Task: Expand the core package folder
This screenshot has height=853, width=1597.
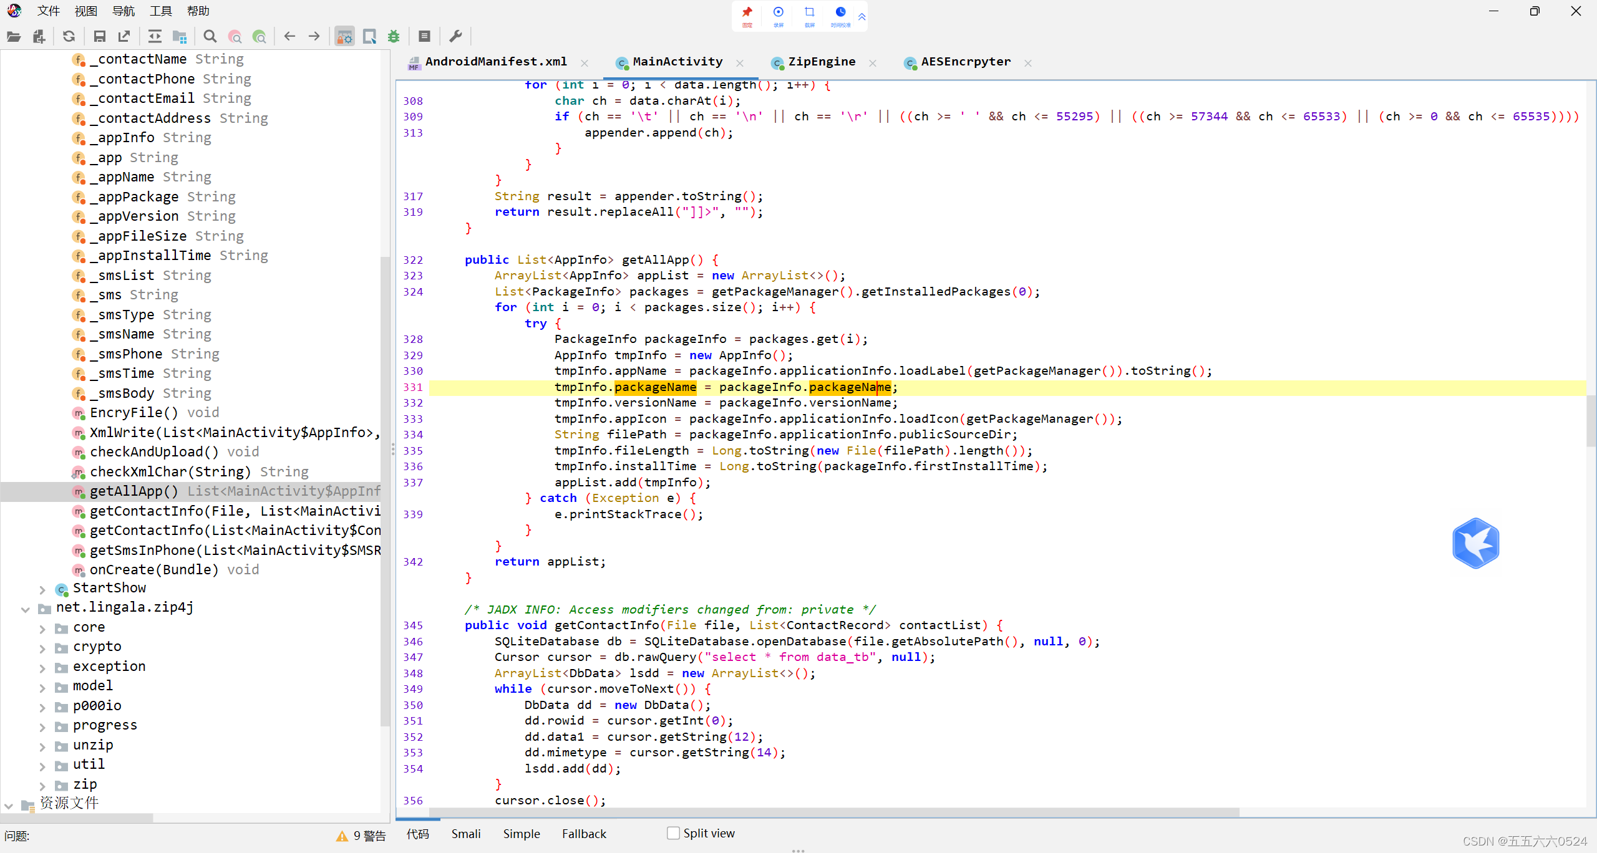Action: pos(42,629)
